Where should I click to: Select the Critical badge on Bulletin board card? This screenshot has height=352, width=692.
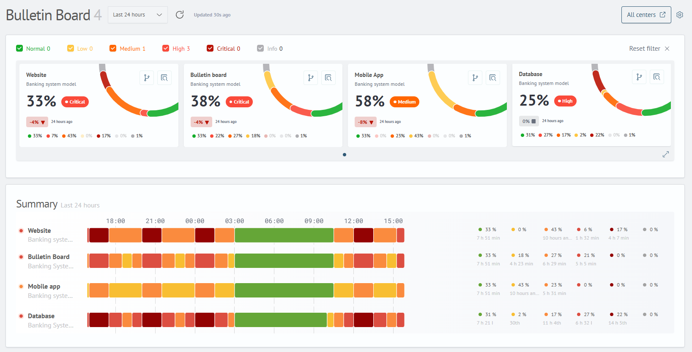(239, 102)
